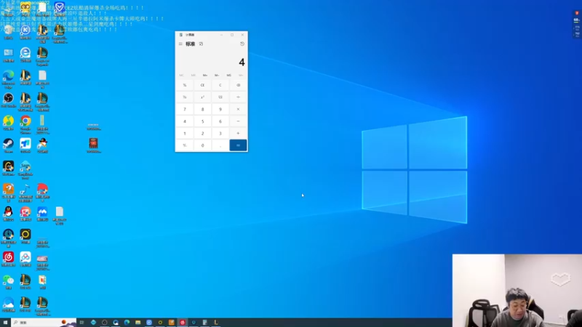Screen dimensions: 582x327
Task: Select the Google Chrome desktop shortcut
Action: click(25, 124)
